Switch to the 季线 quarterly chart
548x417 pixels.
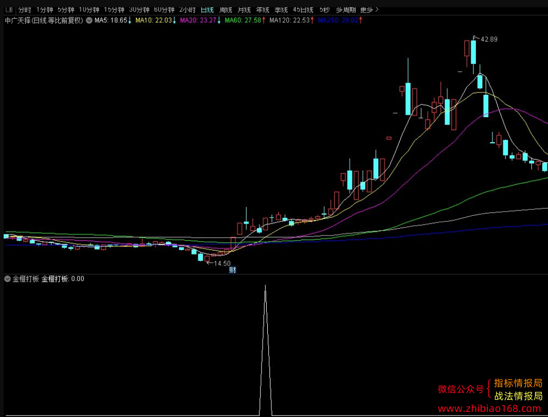pos(281,10)
